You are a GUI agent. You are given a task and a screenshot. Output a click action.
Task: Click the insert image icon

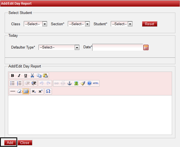pos(76,83)
